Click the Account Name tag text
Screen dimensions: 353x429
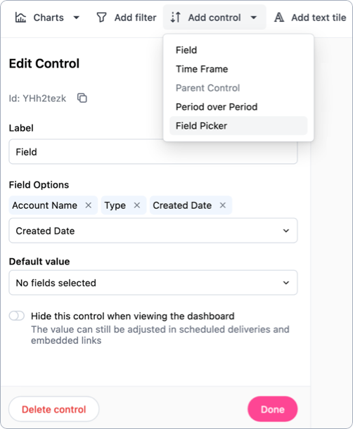tap(44, 205)
